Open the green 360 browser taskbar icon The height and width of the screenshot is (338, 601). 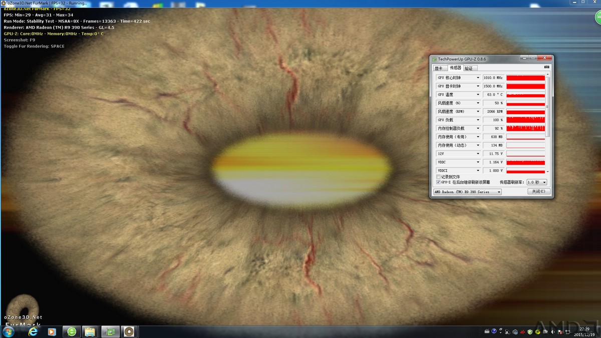pyautogui.click(x=72, y=331)
